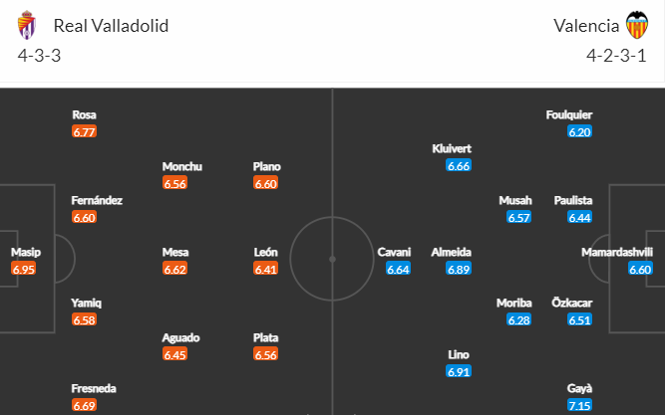Click Özkacar's 6.51 rating badge

[579, 319]
